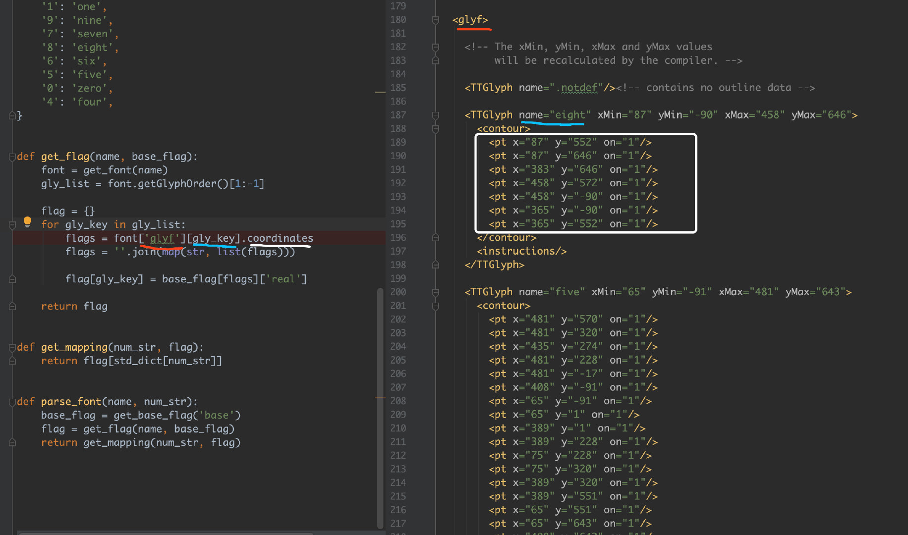Click the '4': 'four' dictionary entry

[x=77, y=102]
